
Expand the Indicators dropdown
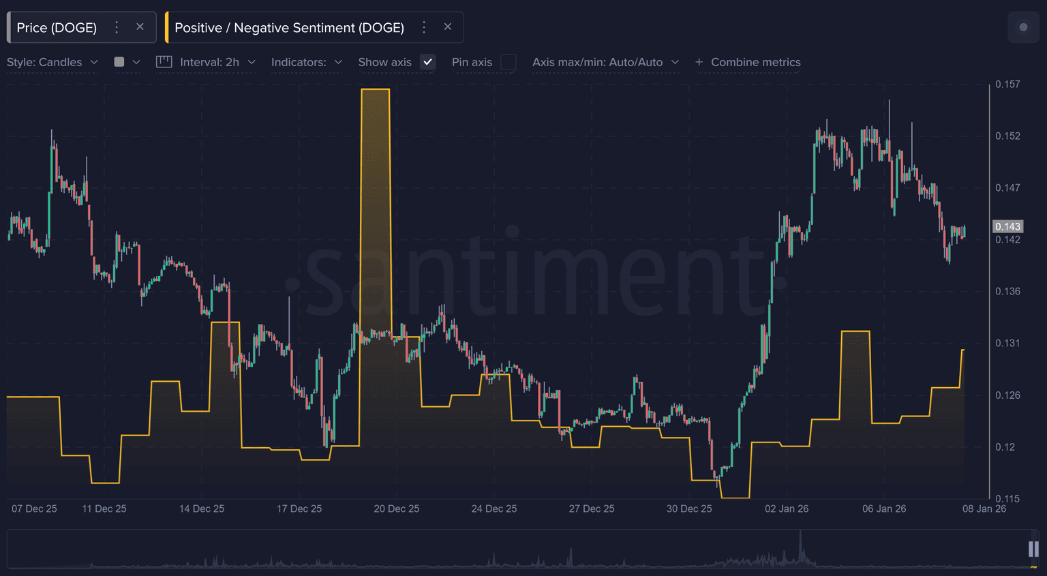[x=306, y=62]
